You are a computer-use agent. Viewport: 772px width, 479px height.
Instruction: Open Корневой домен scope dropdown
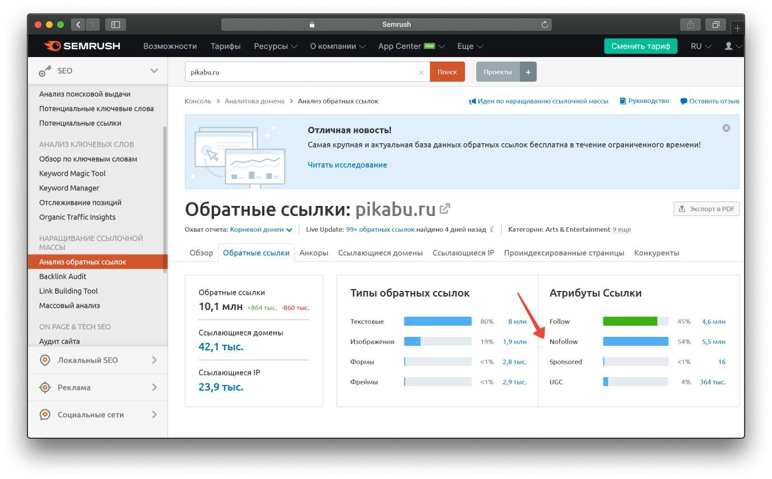(x=261, y=229)
